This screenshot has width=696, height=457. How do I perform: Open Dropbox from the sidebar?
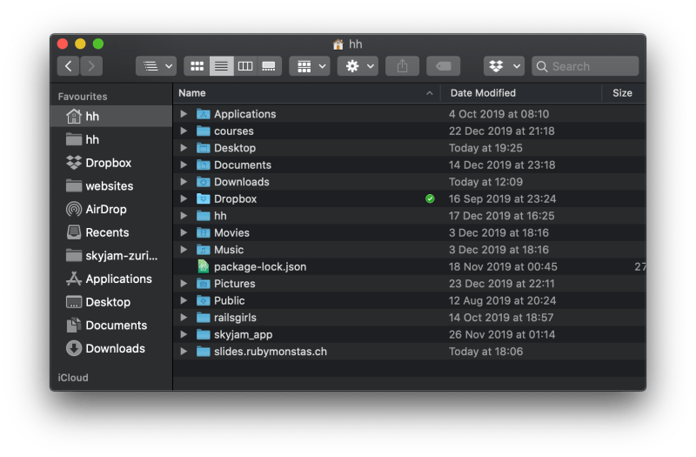111,163
